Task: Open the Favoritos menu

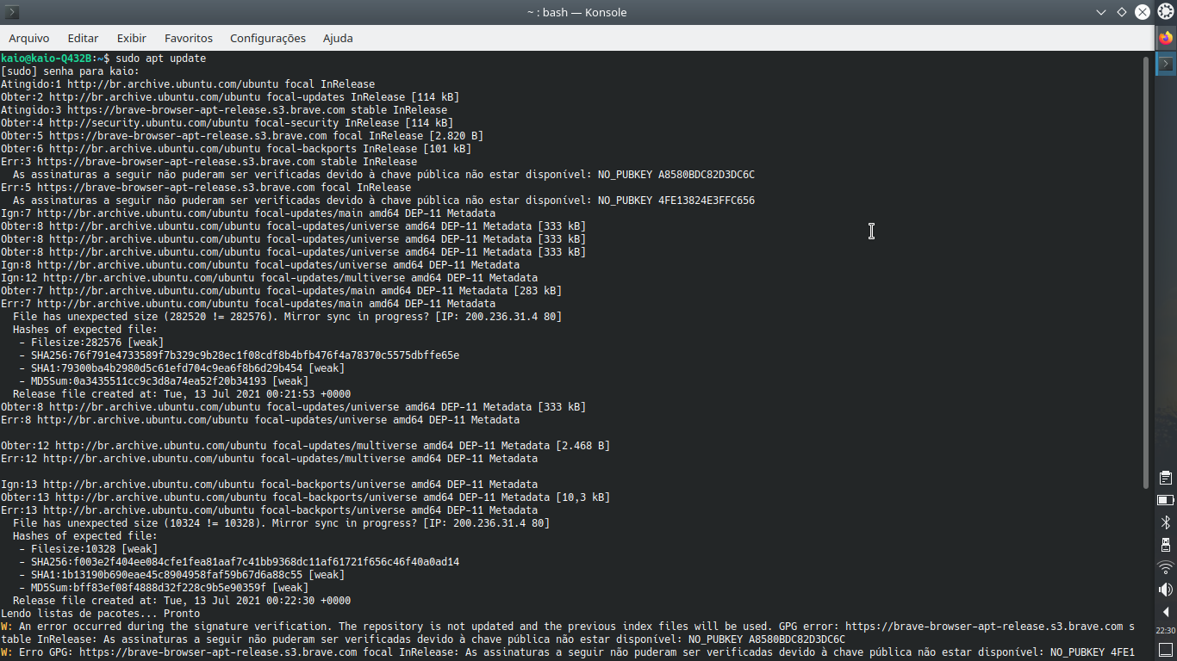Action: [x=189, y=38]
